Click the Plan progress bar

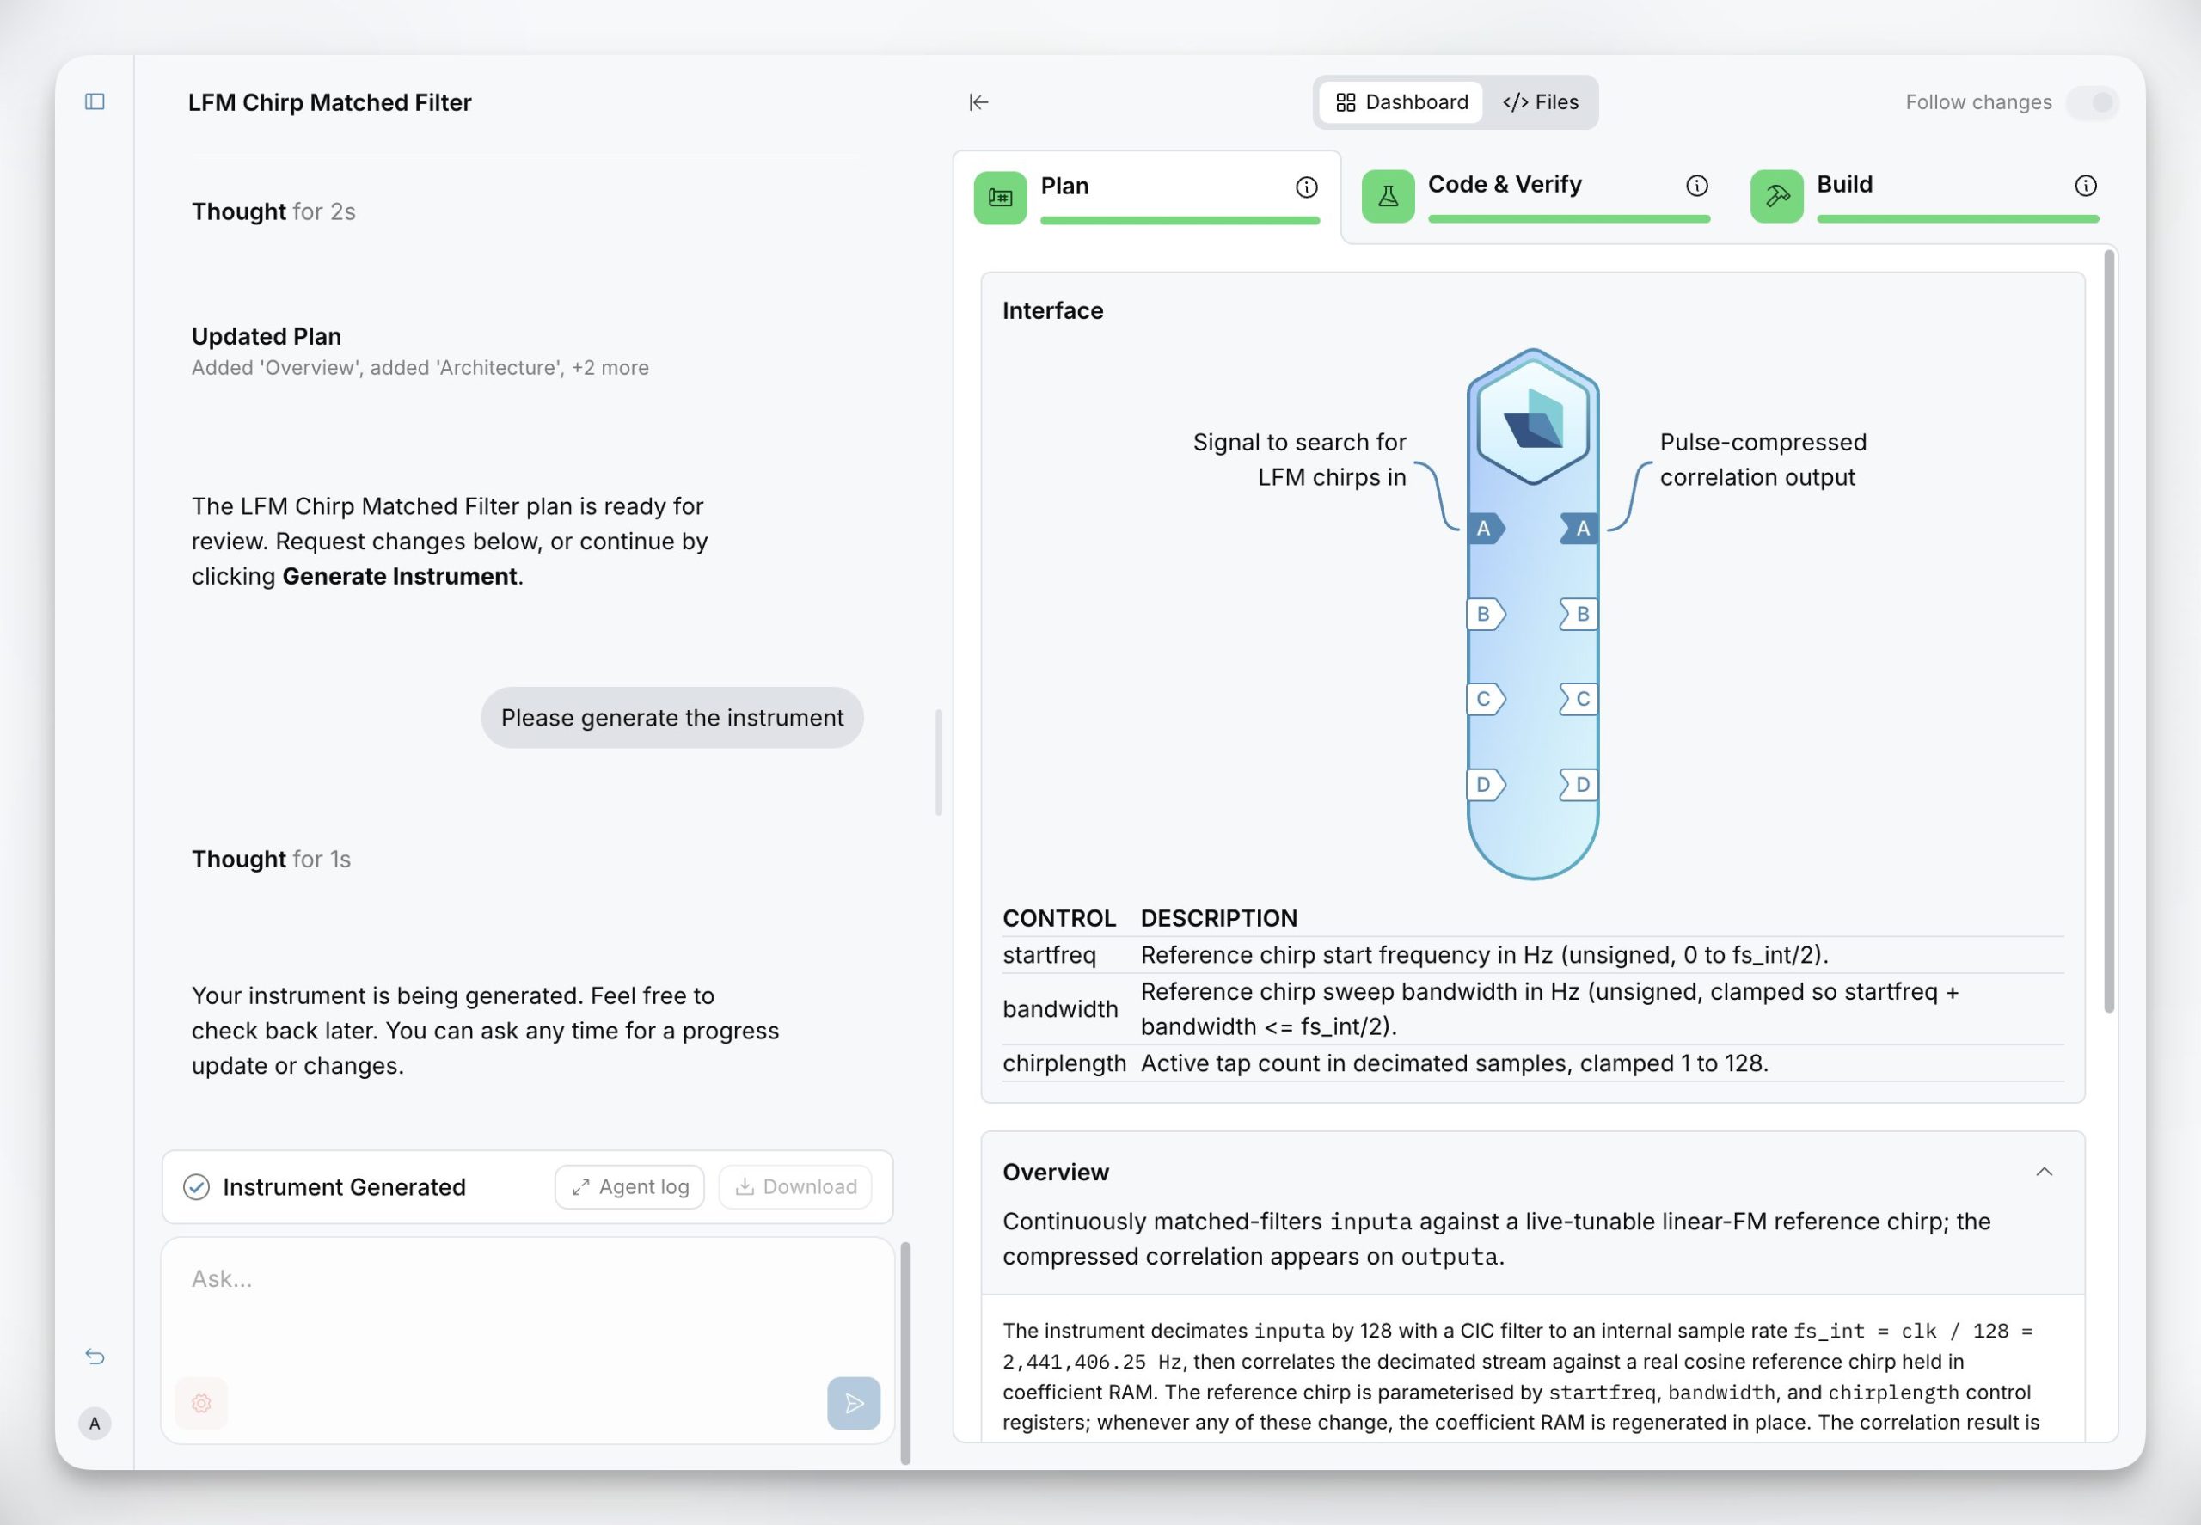coord(1180,221)
